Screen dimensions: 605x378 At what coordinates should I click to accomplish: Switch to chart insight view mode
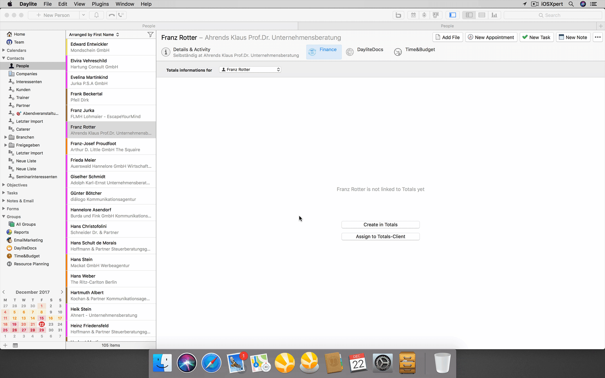pyautogui.click(x=494, y=15)
